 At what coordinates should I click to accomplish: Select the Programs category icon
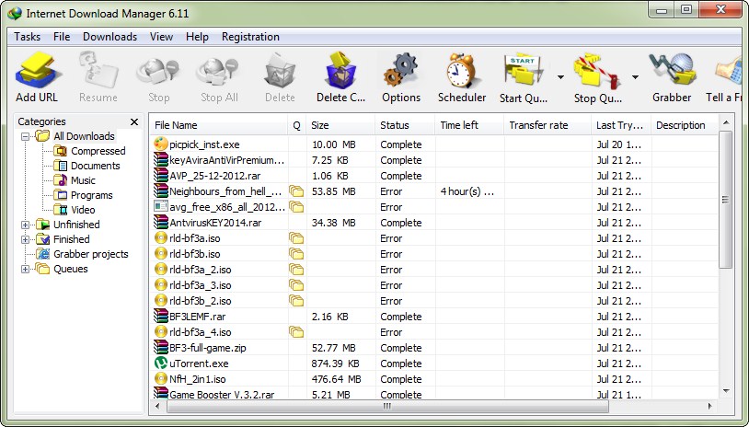[60, 195]
